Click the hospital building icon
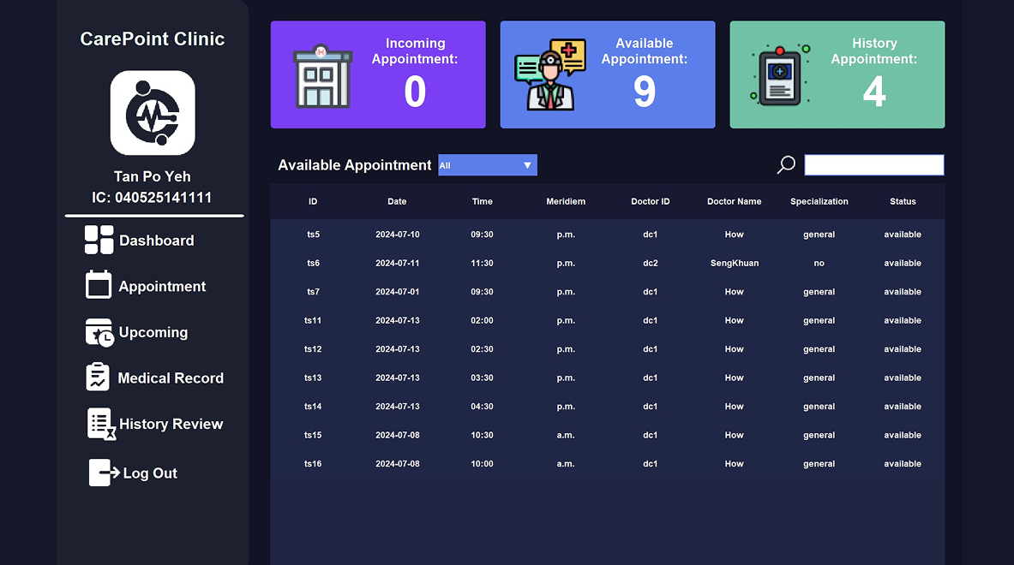Screen dimensions: 1014x565 (x=322, y=76)
